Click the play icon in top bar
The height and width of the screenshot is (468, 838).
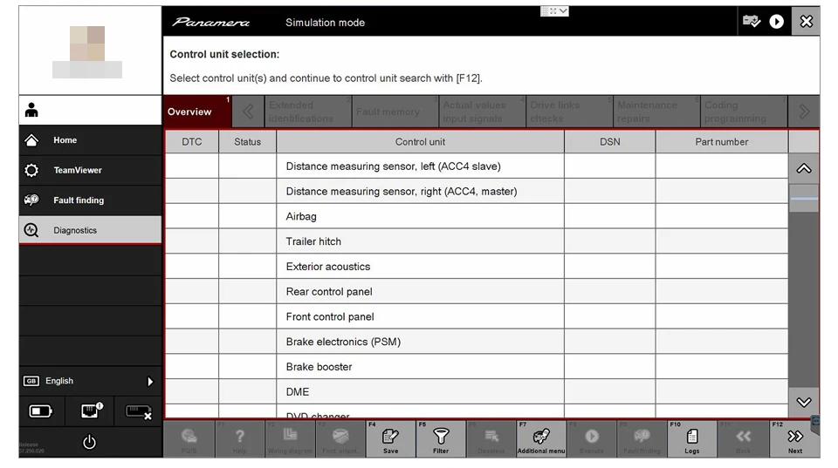tap(776, 21)
